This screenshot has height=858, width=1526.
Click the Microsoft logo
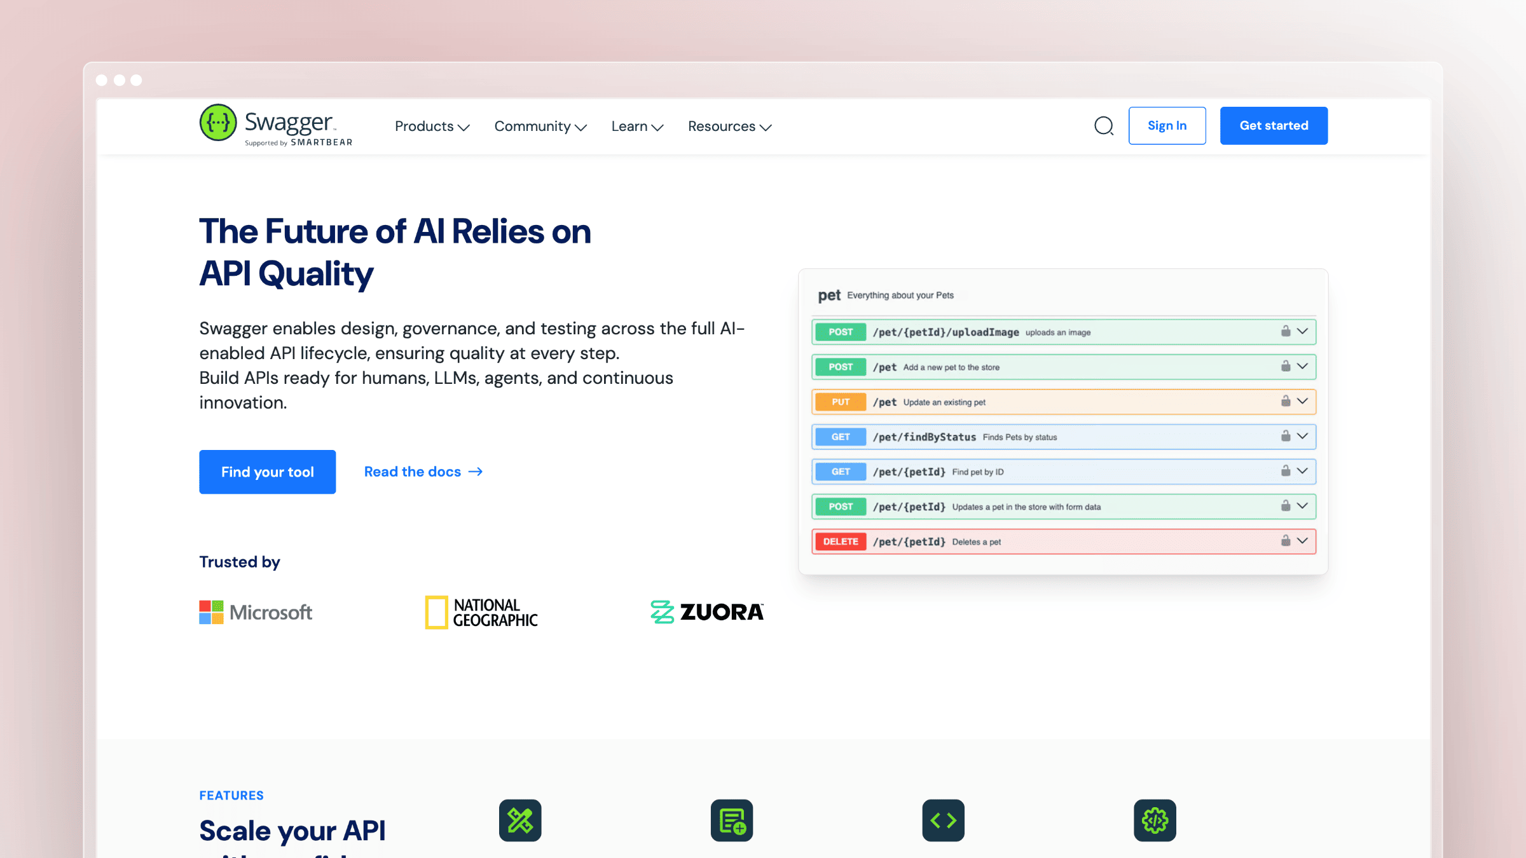pos(256,612)
